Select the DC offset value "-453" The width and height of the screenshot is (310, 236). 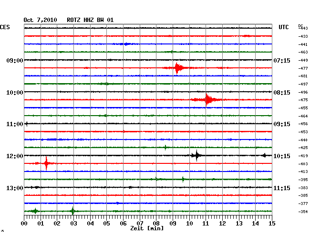click(303, 132)
